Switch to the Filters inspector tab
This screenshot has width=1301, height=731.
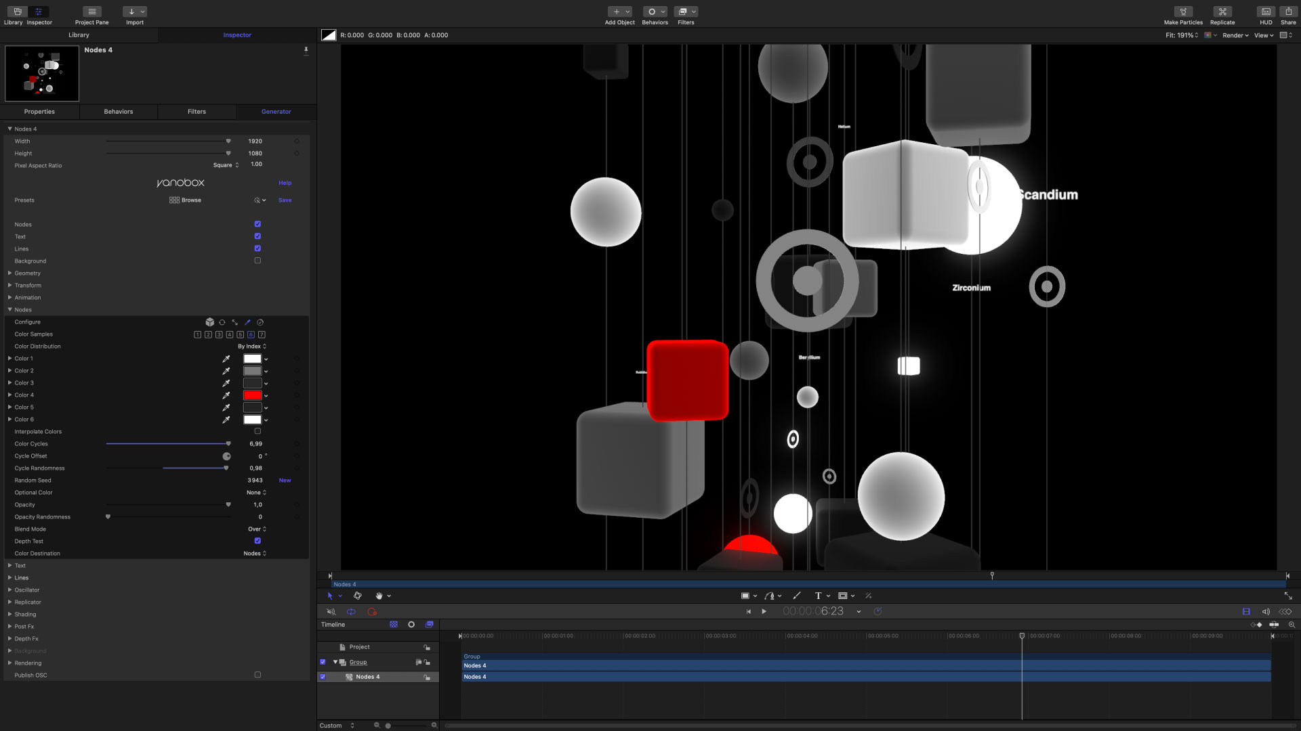(x=197, y=112)
